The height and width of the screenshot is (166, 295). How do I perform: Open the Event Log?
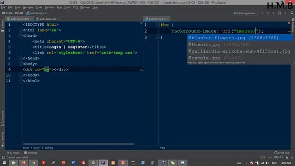click(x=282, y=153)
